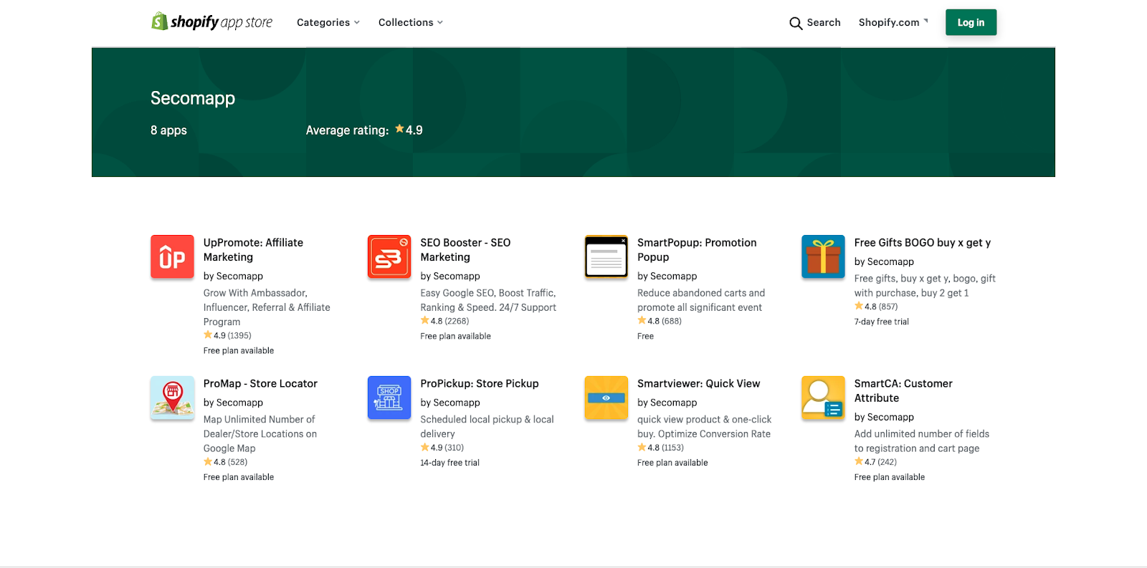Click 'by Secomapp' under SmartPopup

coord(667,276)
